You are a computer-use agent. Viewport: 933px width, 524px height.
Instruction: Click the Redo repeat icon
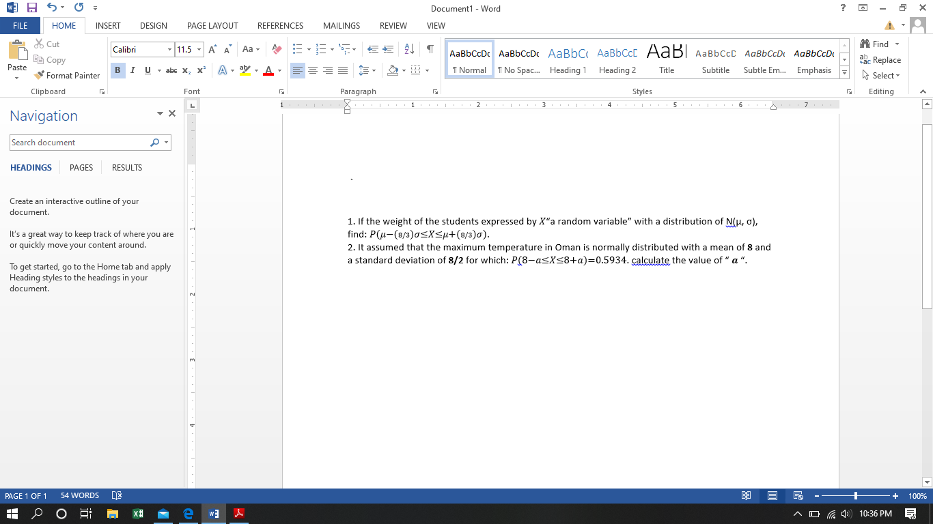[x=78, y=8]
